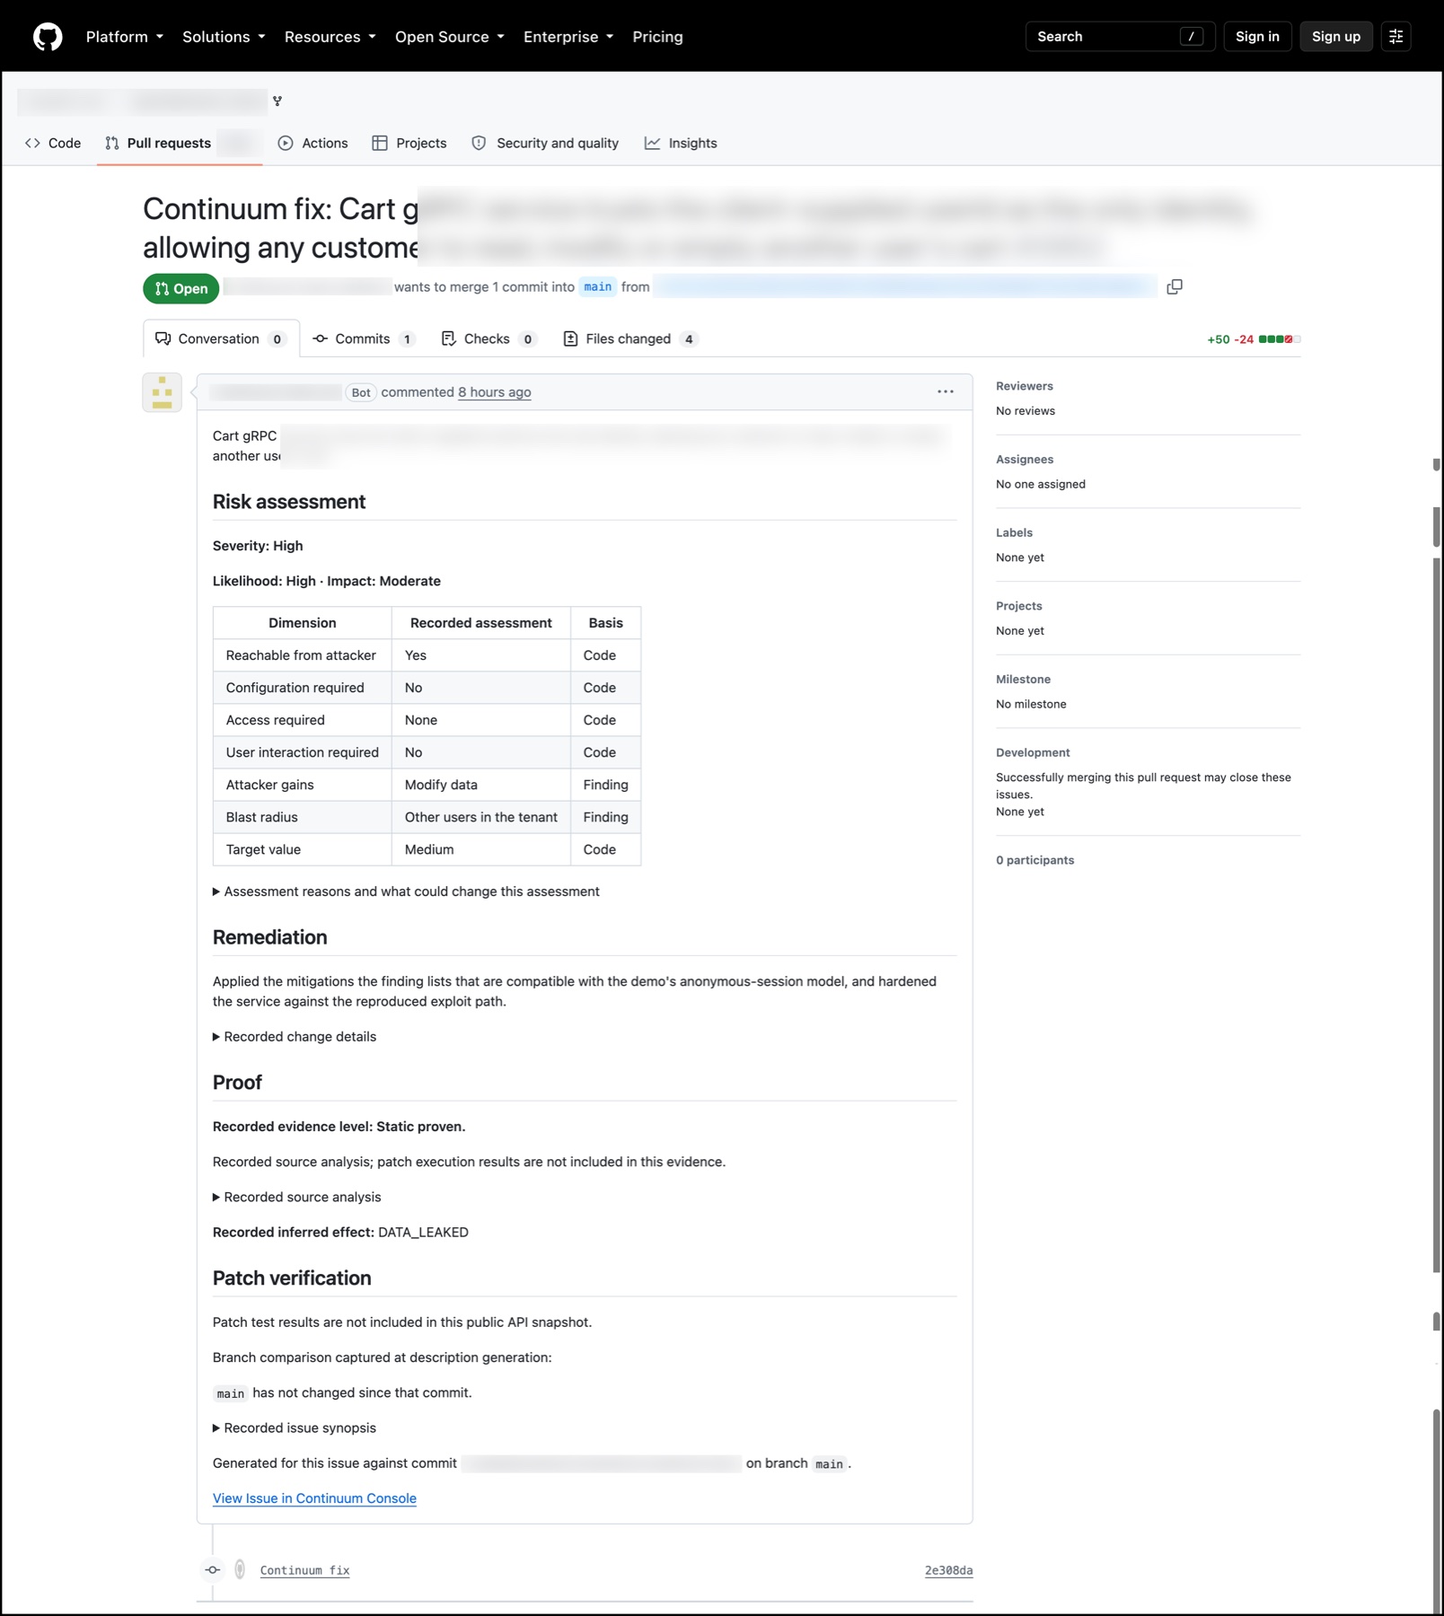The image size is (1444, 1616).
Task: Select the Conversation tab
Action: tap(221, 339)
